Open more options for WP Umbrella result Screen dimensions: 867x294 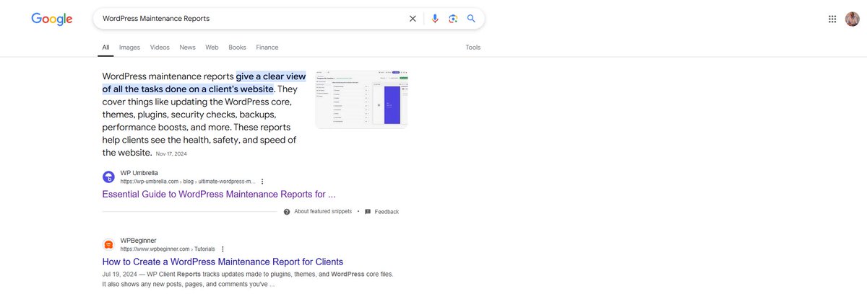[262, 182]
